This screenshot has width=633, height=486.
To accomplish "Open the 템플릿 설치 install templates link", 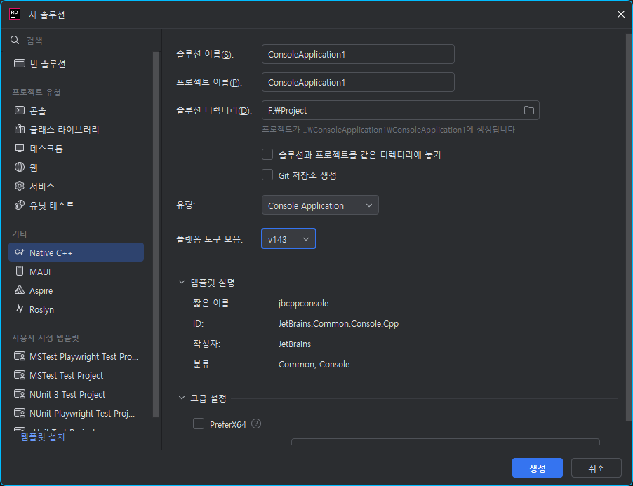I will click(x=46, y=437).
